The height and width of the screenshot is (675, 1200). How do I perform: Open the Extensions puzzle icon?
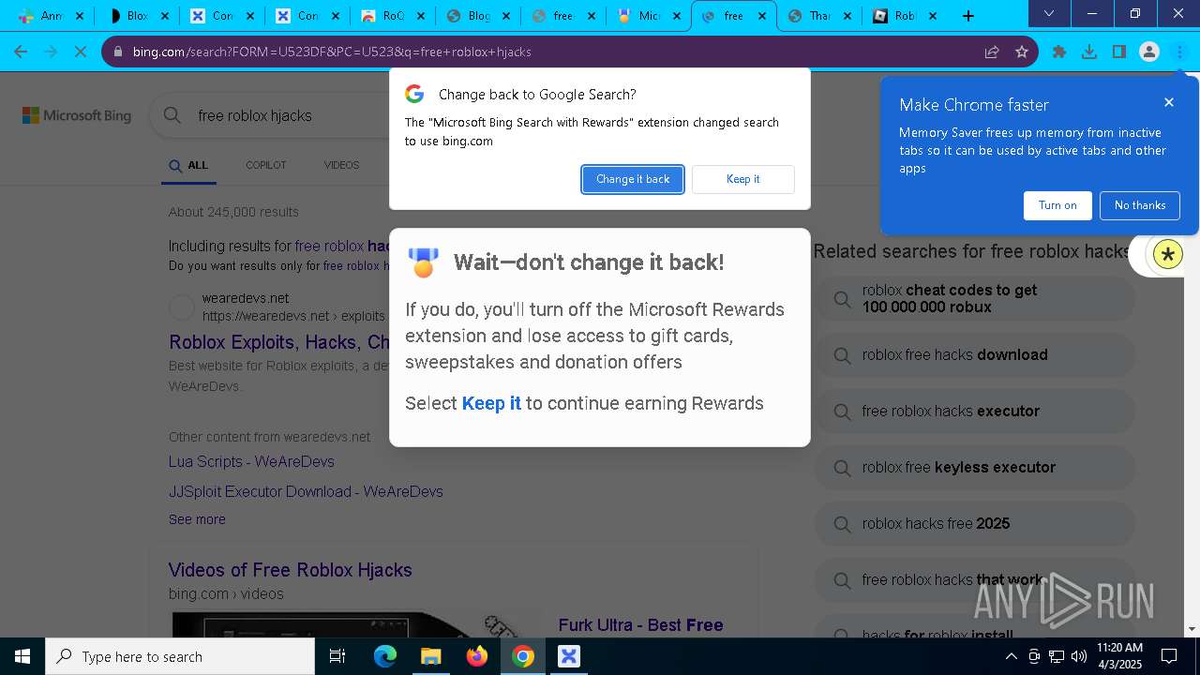[x=1059, y=52]
